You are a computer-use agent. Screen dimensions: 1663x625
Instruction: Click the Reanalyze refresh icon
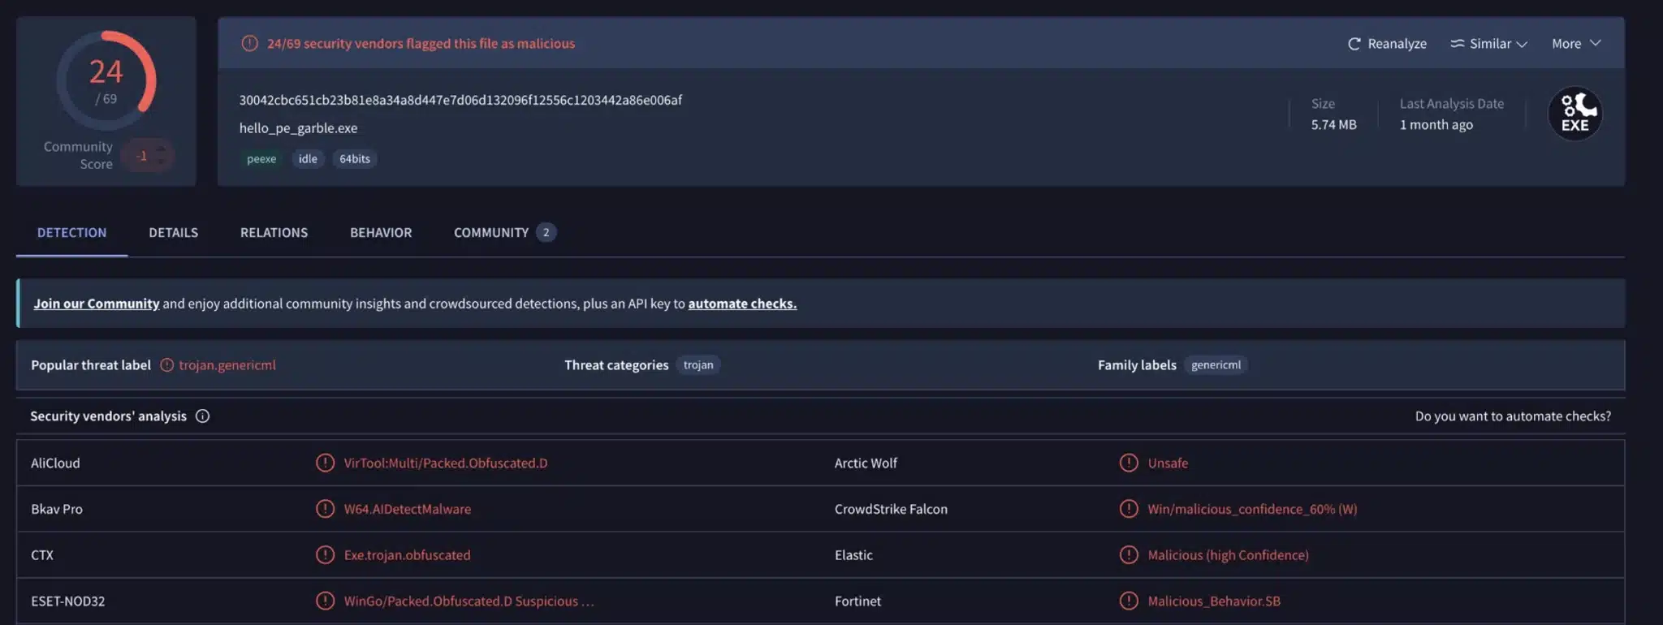click(1354, 44)
